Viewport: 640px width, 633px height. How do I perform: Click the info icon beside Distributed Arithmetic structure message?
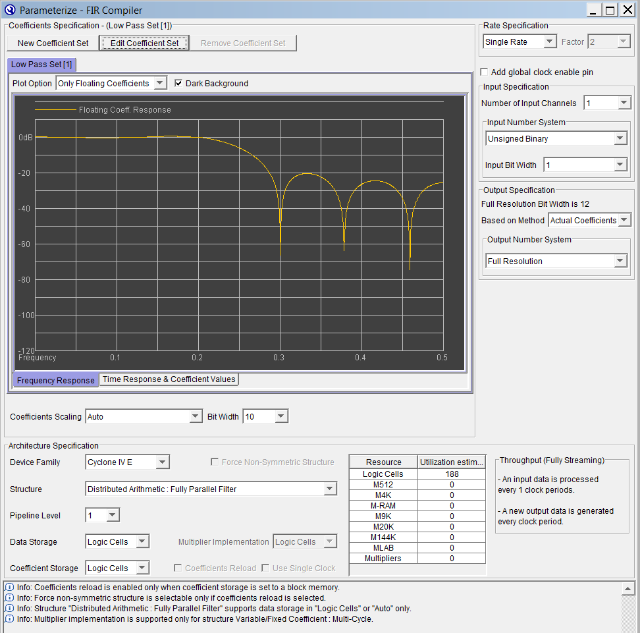coord(9,609)
